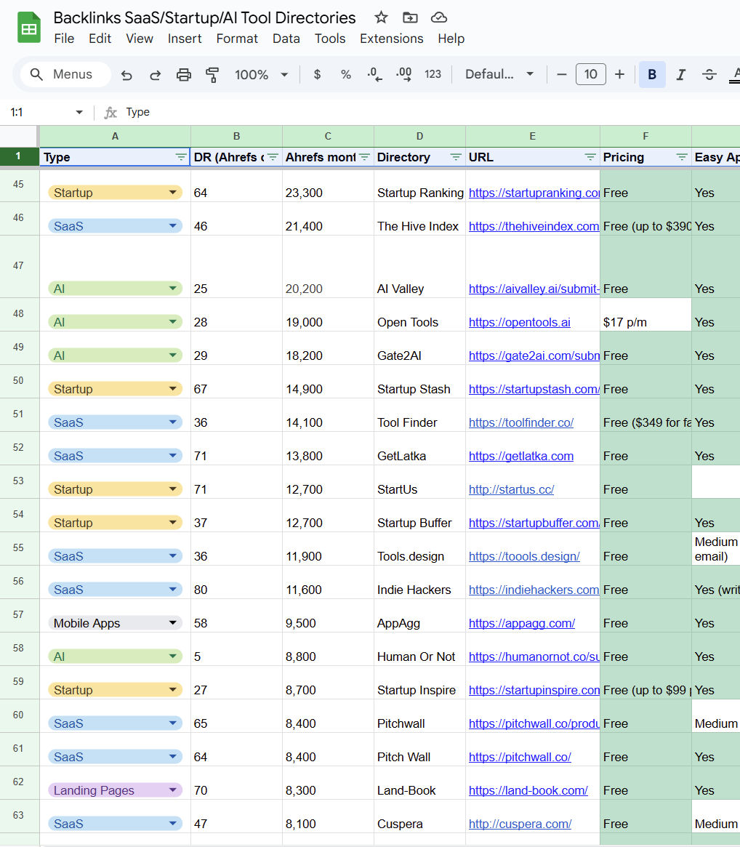Open the Help menu

click(x=451, y=39)
